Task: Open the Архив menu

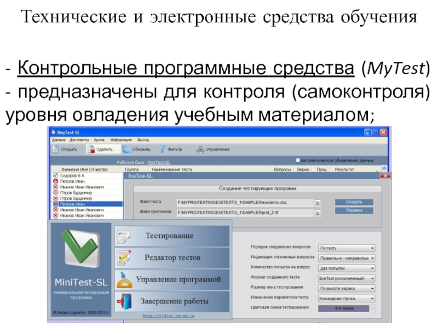Action: tap(99, 140)
